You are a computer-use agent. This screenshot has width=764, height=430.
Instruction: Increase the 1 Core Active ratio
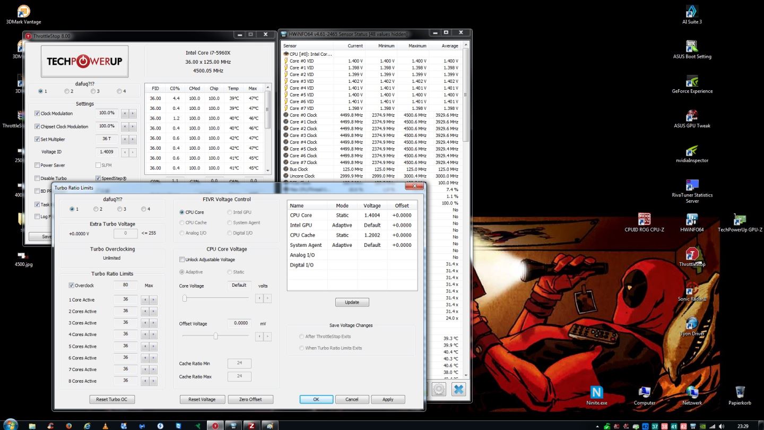(153, 300)
